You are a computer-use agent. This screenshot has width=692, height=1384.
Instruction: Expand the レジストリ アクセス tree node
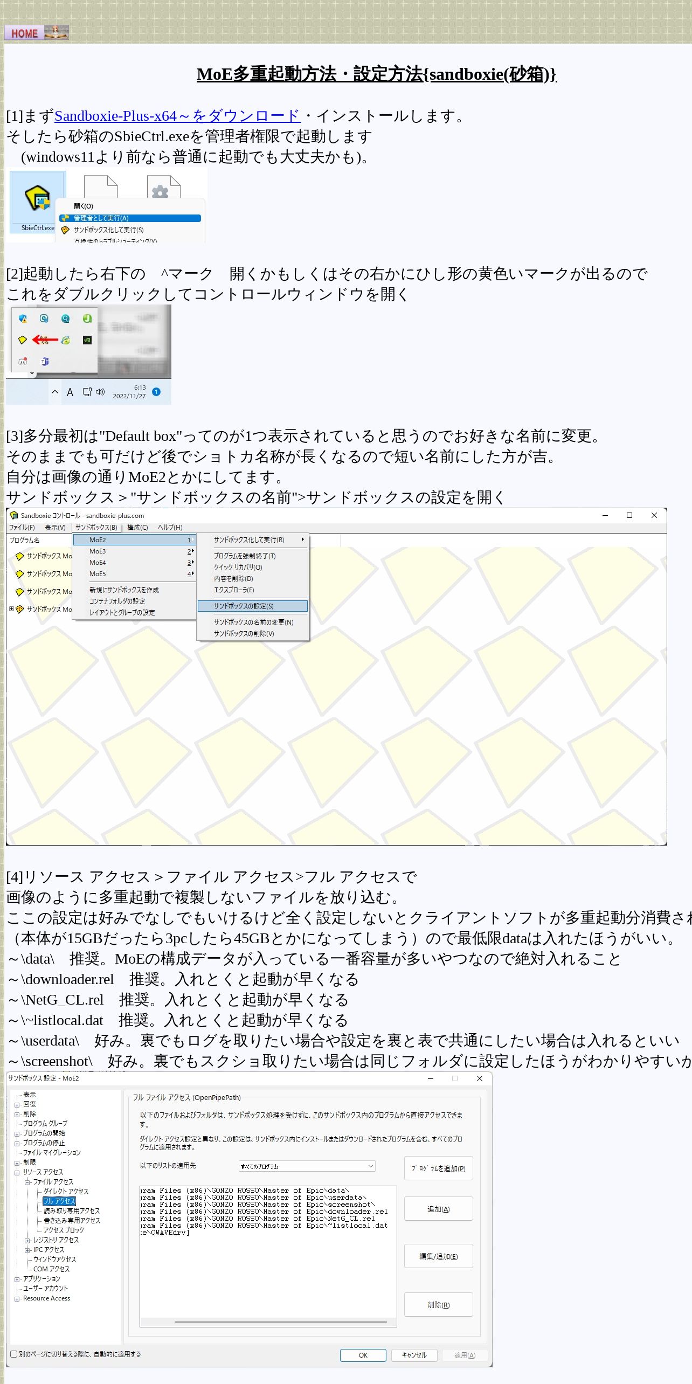(27, 1240)
